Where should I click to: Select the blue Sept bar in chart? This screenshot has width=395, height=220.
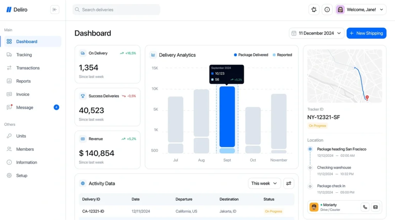(227, 117)
